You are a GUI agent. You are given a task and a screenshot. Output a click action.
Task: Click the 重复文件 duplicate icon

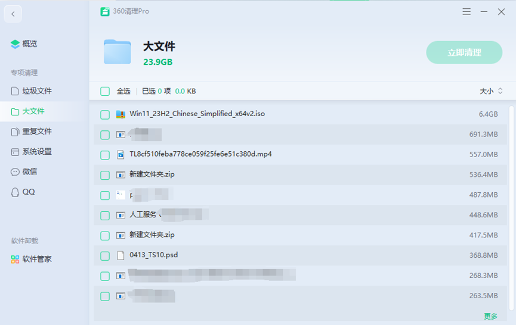15,132
